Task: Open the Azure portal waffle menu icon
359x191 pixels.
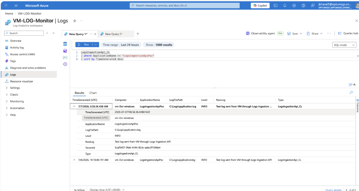Action: [x=6, y=5]
